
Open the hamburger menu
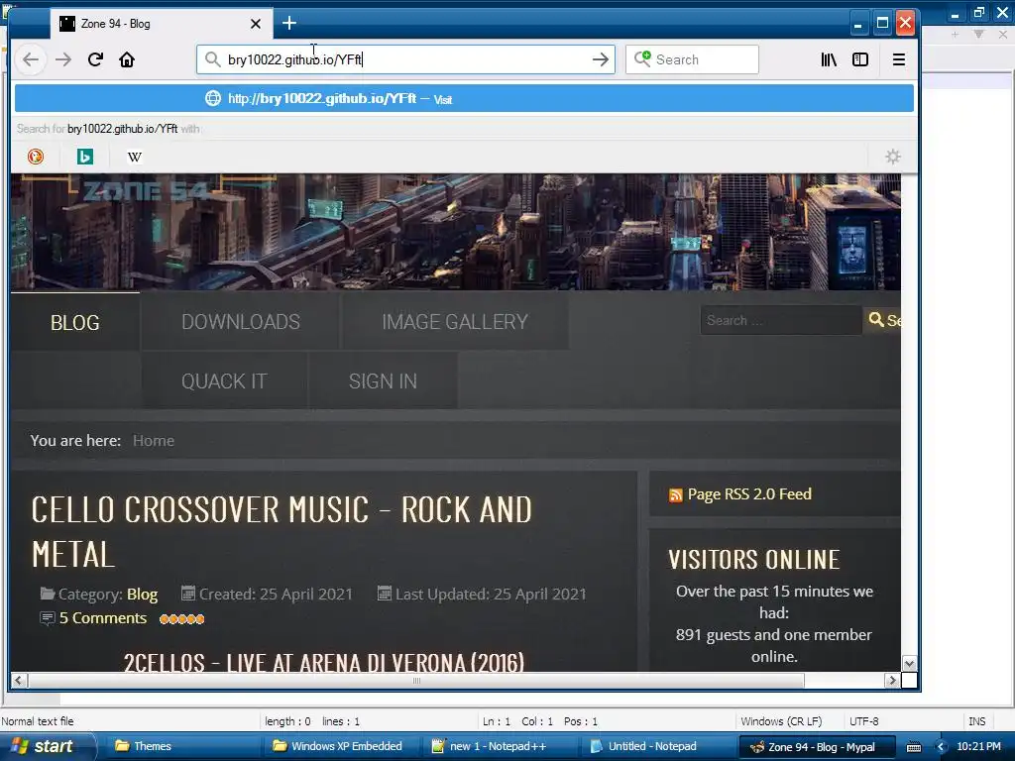point(898,59)
